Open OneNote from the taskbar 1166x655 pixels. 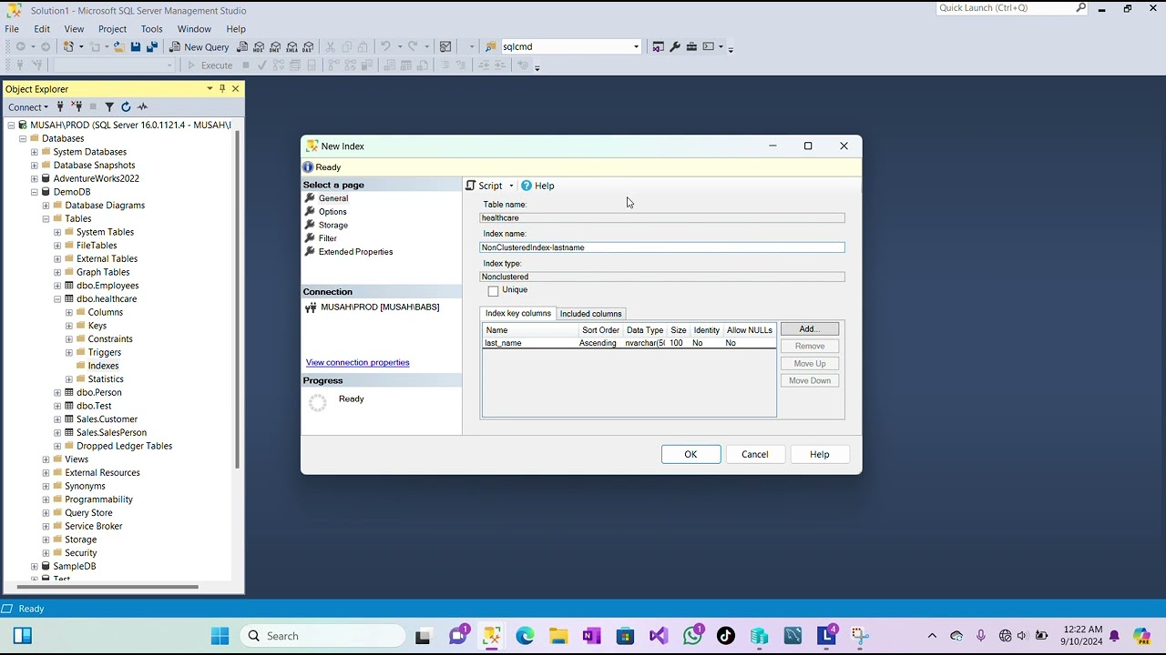tap(591, 636)
